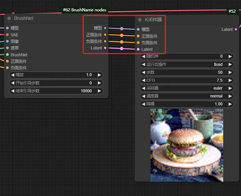The height and width of the screenshot is (196, 241).
Task: Decrease 降噪 with left arrow
Action: pos(143,104)
